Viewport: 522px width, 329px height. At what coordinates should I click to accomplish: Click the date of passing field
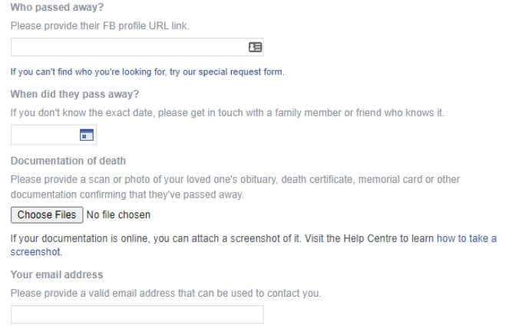click(x=44, y=135)
